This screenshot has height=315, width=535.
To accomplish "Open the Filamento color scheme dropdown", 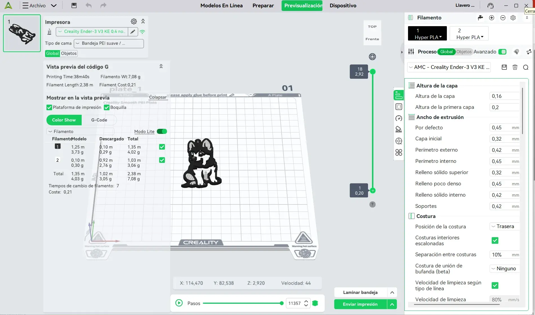I will pos(80,131).
